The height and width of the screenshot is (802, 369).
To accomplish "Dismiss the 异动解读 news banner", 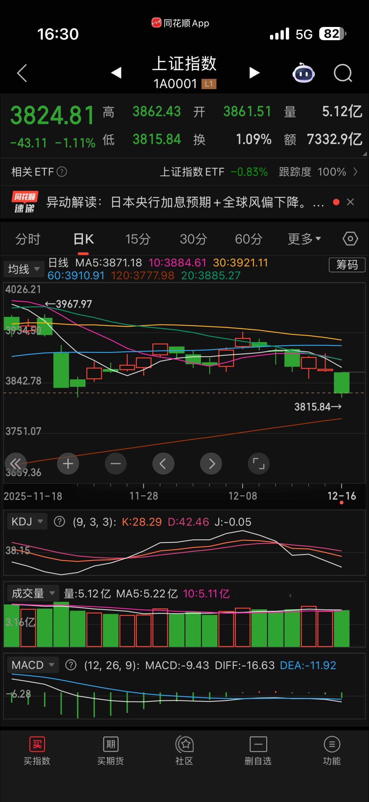I will (x=350, y=202).
